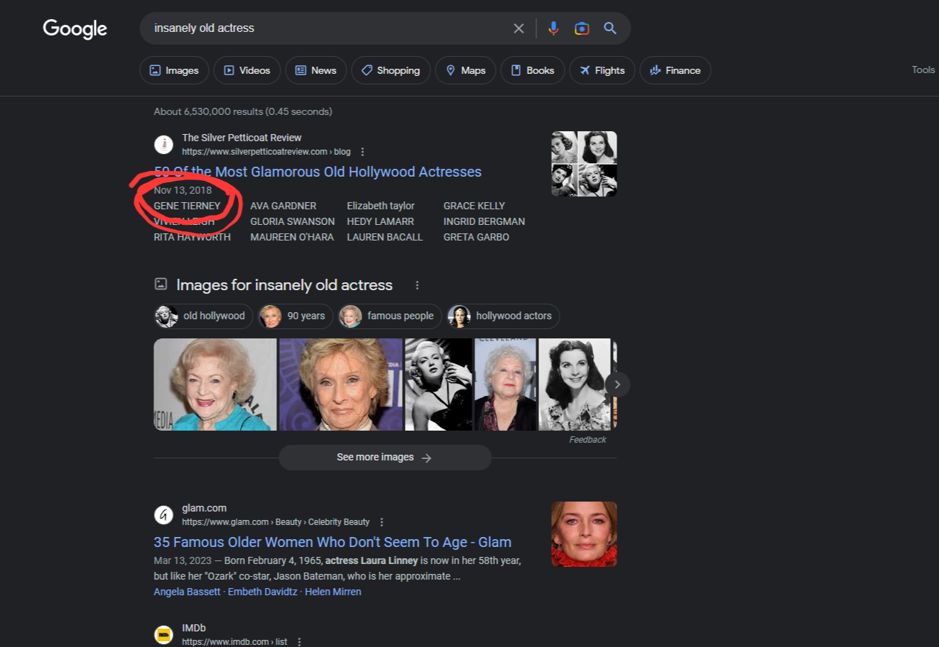Click the IMDb favicon icon
Viewport: 939px width, 647px height.
164,634
